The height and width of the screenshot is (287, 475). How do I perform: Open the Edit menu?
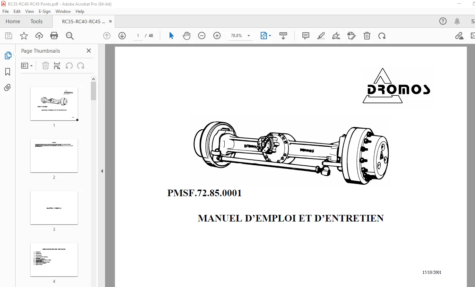[x=17, y=11]
